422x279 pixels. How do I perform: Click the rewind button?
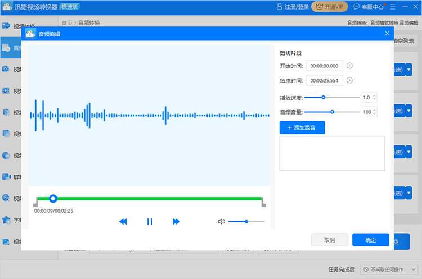(x=123, y=222)
